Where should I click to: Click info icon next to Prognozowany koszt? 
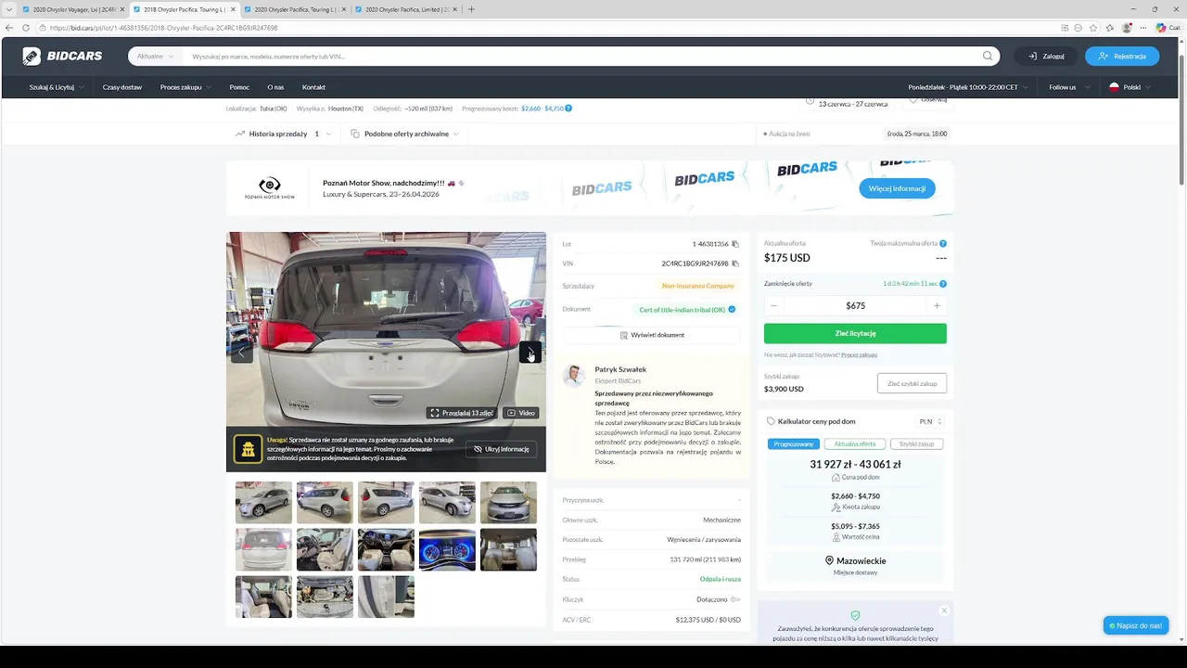(568, 109)
